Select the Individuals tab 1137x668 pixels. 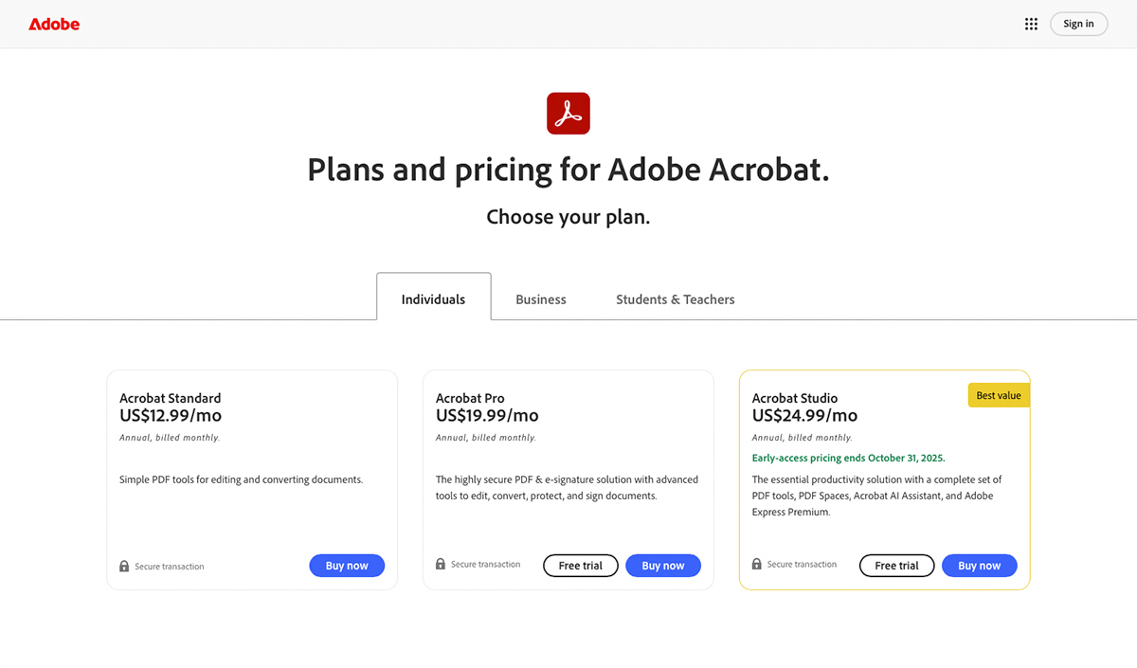point(433,298)
